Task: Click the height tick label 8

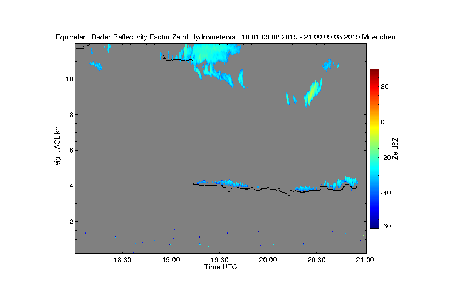Action: click(x=71, y=114)
